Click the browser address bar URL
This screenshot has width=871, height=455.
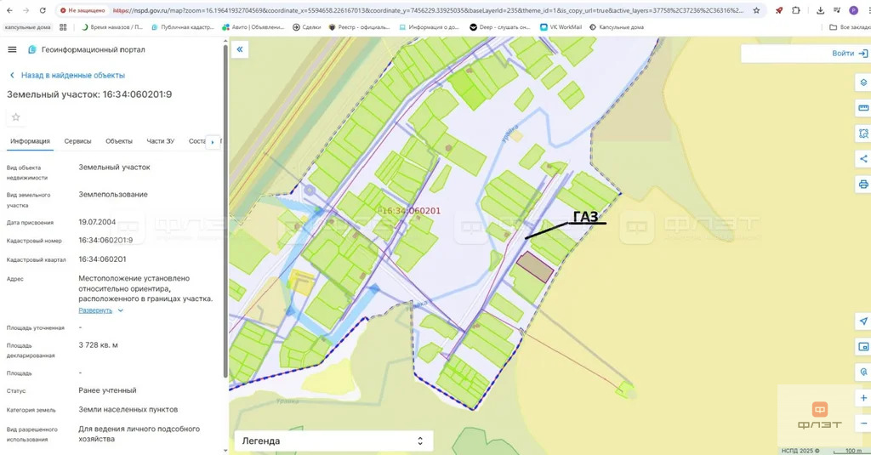[x=425, y=10]
